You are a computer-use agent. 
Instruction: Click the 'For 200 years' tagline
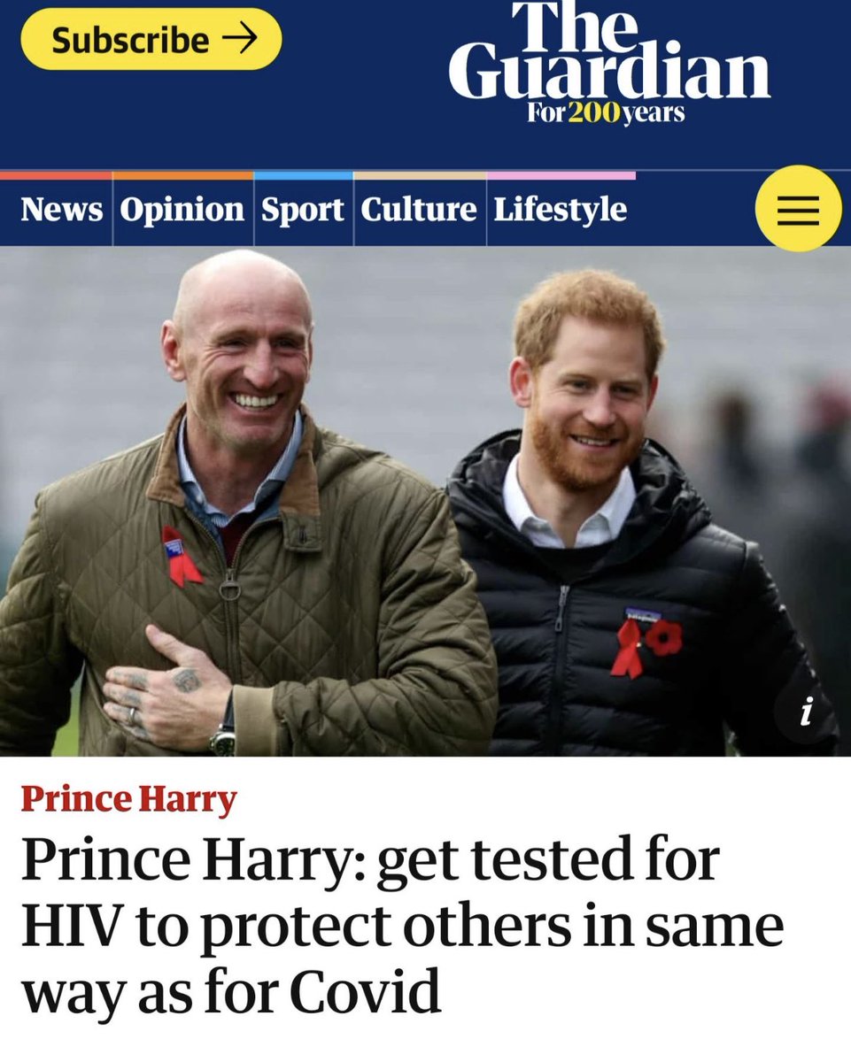605,113
